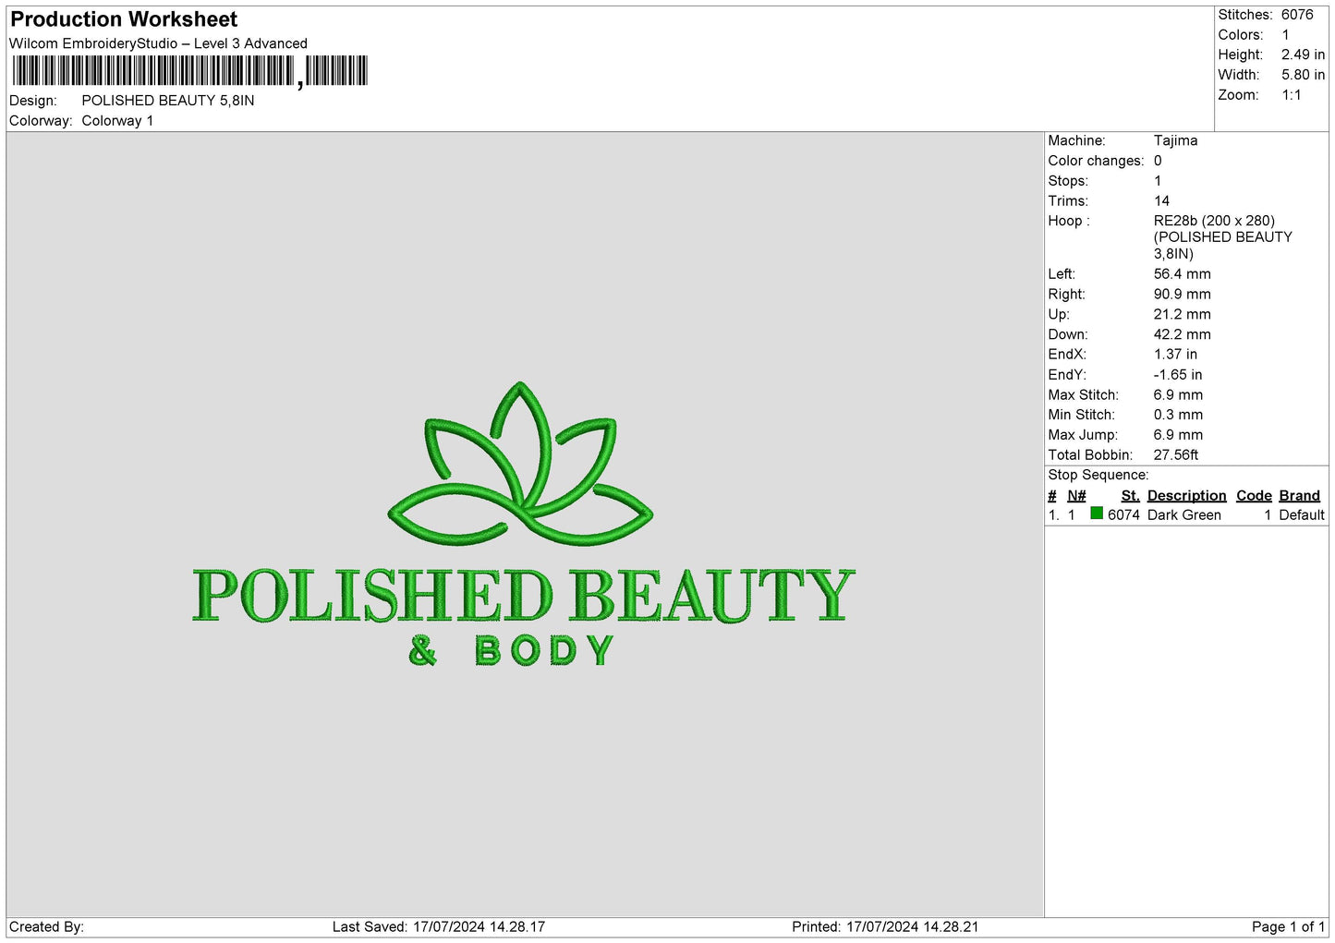Viewport: 1335px width, 943px height.
Task: Click the Width value '5.80 in'
Action: 1303,75
